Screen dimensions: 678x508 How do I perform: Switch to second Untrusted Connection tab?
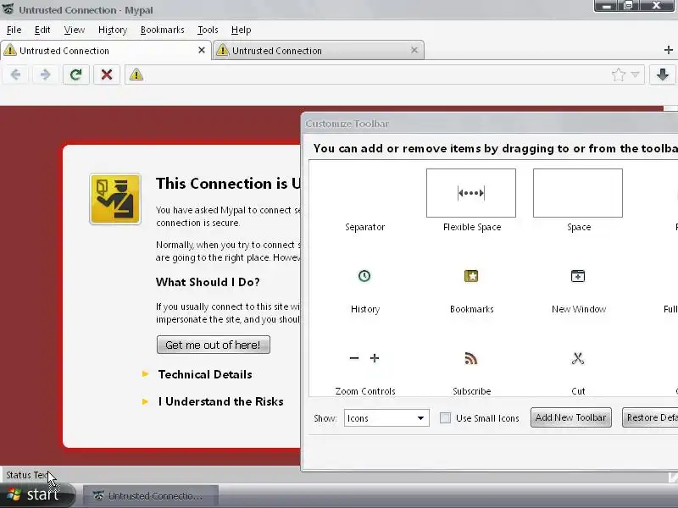point(319,51)
